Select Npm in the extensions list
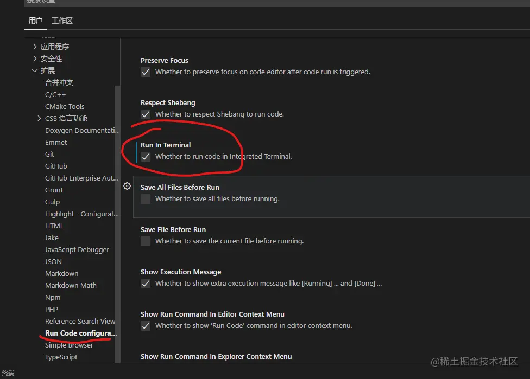The image size is (530, 379). coord(53,297)
